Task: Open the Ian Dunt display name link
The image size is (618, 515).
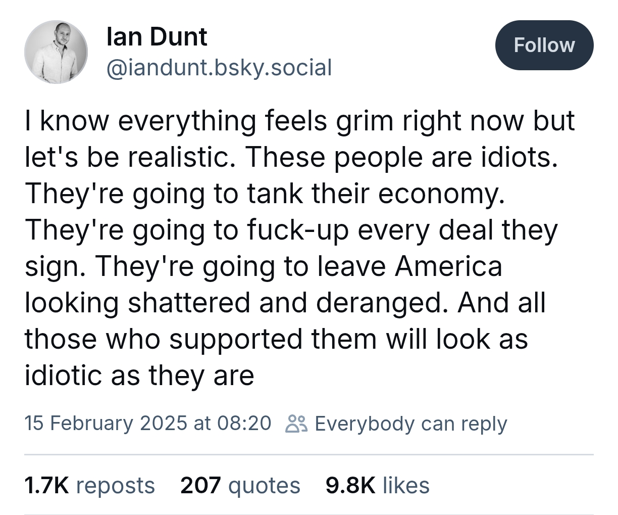Action: click(x=157, y=37)
